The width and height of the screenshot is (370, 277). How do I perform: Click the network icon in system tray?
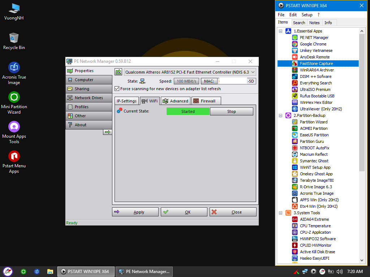pos(305,272)
